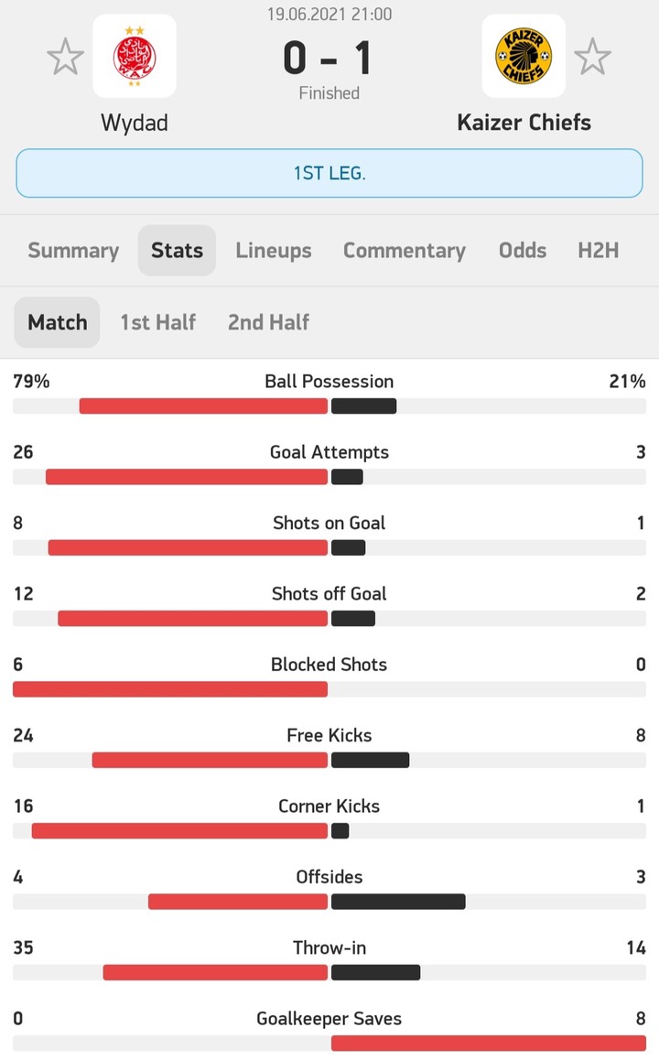Open the H2H tab

(599, 250)
